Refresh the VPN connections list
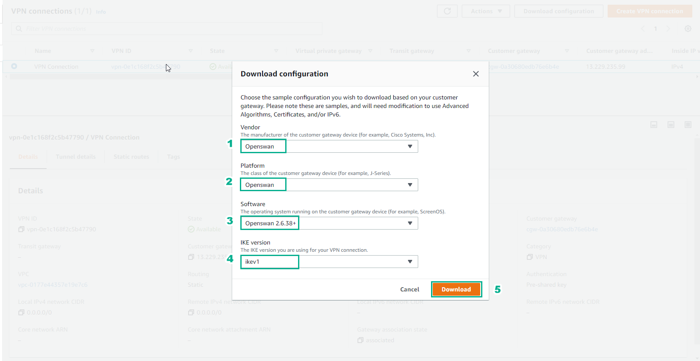The image size is (700, 361). tap(447, 11)
